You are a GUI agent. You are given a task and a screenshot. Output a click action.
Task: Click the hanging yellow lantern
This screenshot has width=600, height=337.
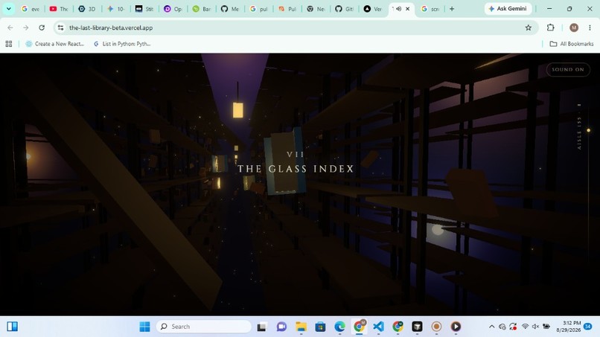[238, 110]
